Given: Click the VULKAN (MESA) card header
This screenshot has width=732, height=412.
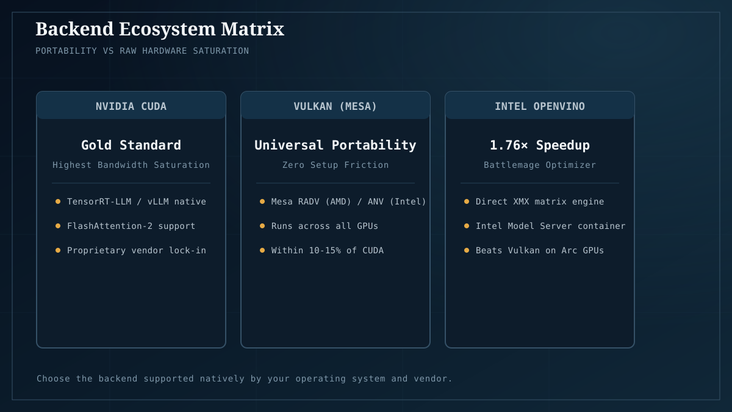Looking at the screenshot, I should point(335,106).
